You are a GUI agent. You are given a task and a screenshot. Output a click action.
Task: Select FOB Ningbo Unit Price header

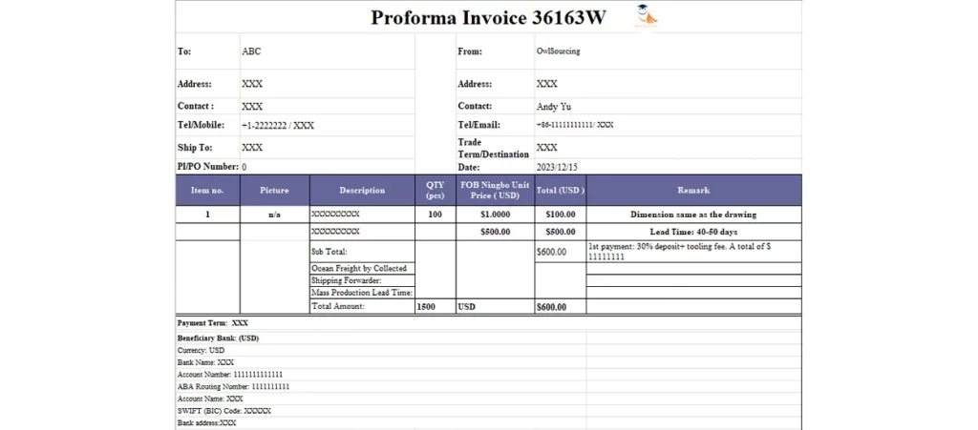(496, 191)
